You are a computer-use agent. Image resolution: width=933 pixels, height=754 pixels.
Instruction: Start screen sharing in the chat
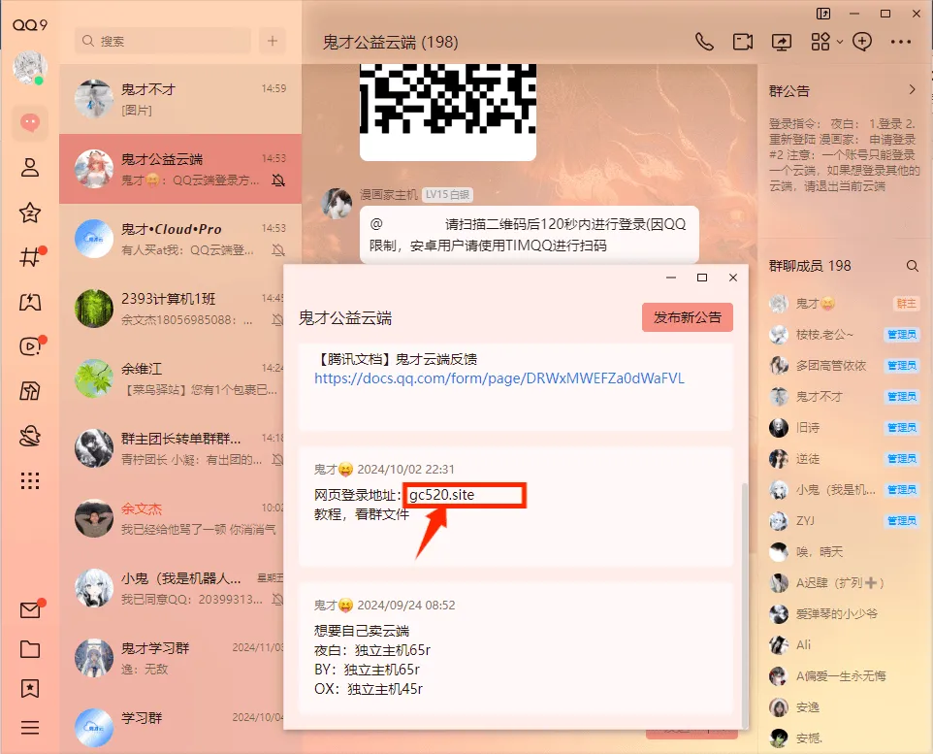[x=782, y=42]
